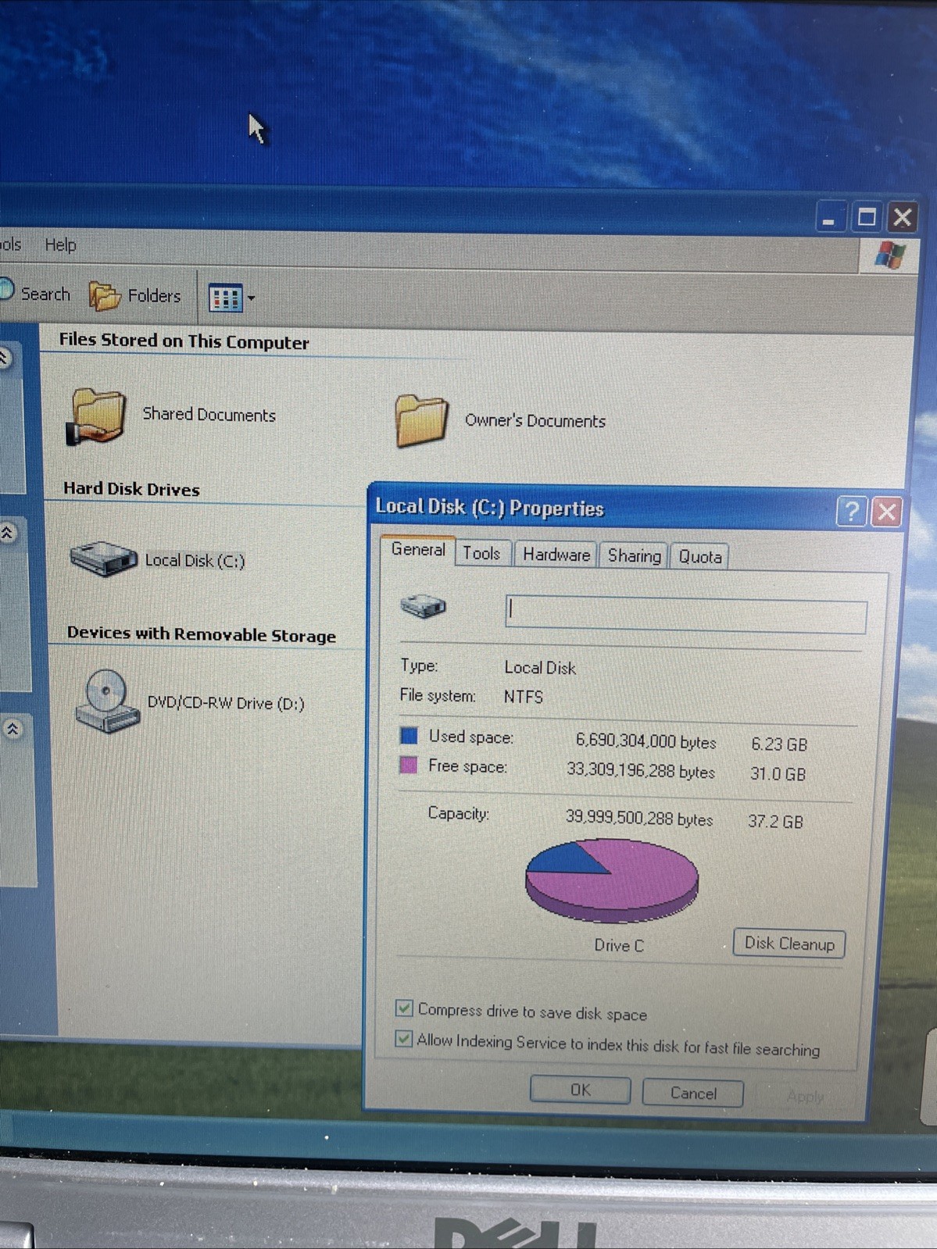The image size is (937, 1249).
Task: Click the '37.2 GB' capacity value
Action: [775, 821]
